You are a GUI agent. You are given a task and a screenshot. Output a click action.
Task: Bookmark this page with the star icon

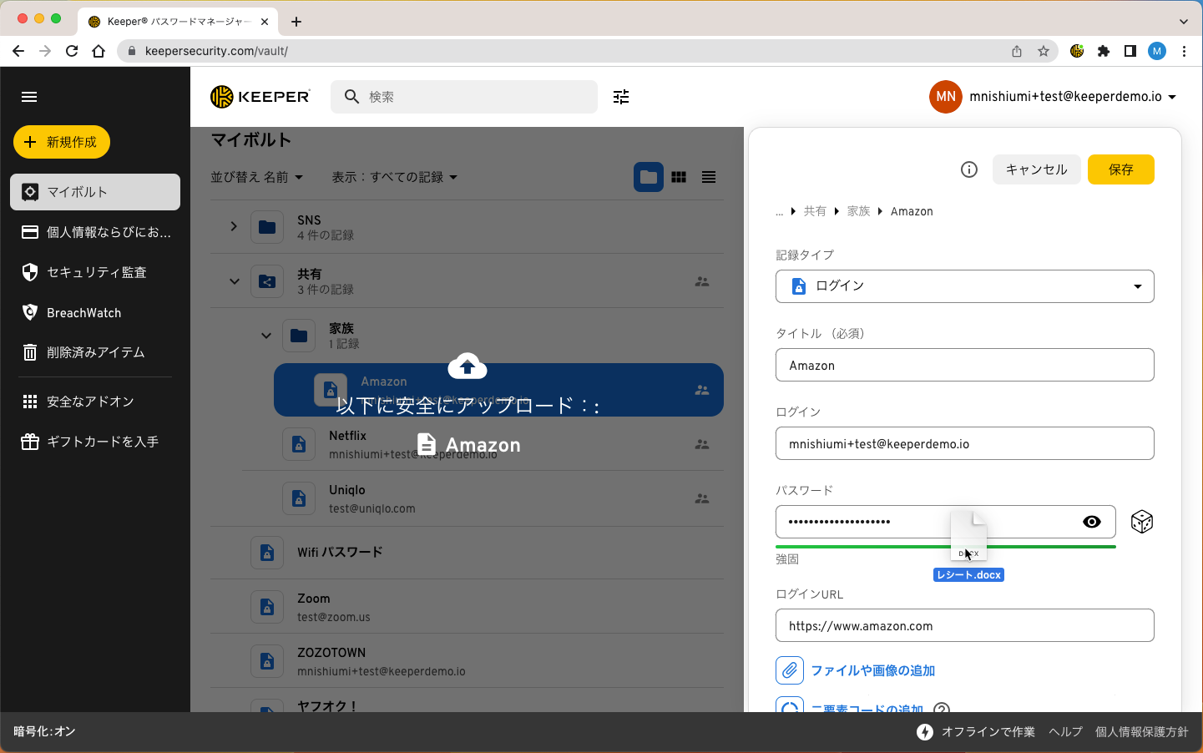[x=1044, y=51]
